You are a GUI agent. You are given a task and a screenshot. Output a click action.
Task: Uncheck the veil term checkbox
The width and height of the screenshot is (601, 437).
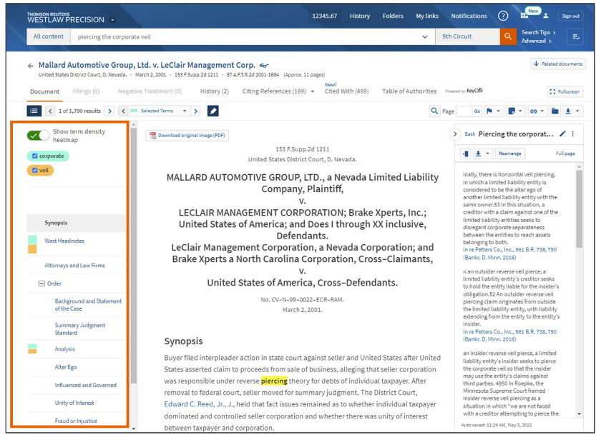coord(35,170)
